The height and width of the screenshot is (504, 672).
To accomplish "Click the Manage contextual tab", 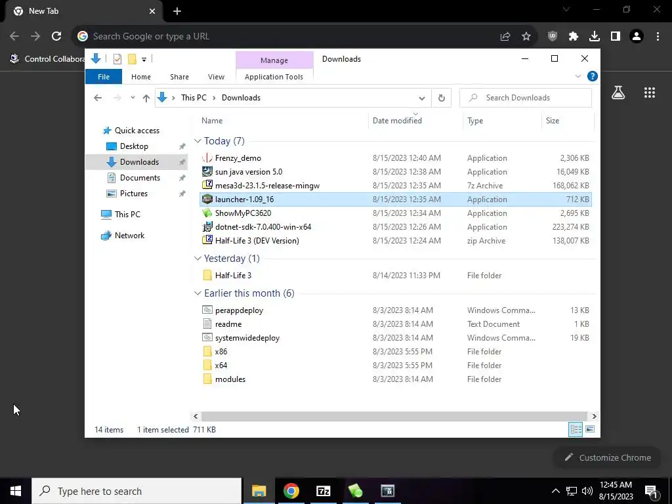I will pyautogui.click(x=274, y=60).
